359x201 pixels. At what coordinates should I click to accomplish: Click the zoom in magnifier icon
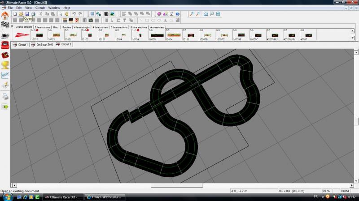tap(192, 14)
